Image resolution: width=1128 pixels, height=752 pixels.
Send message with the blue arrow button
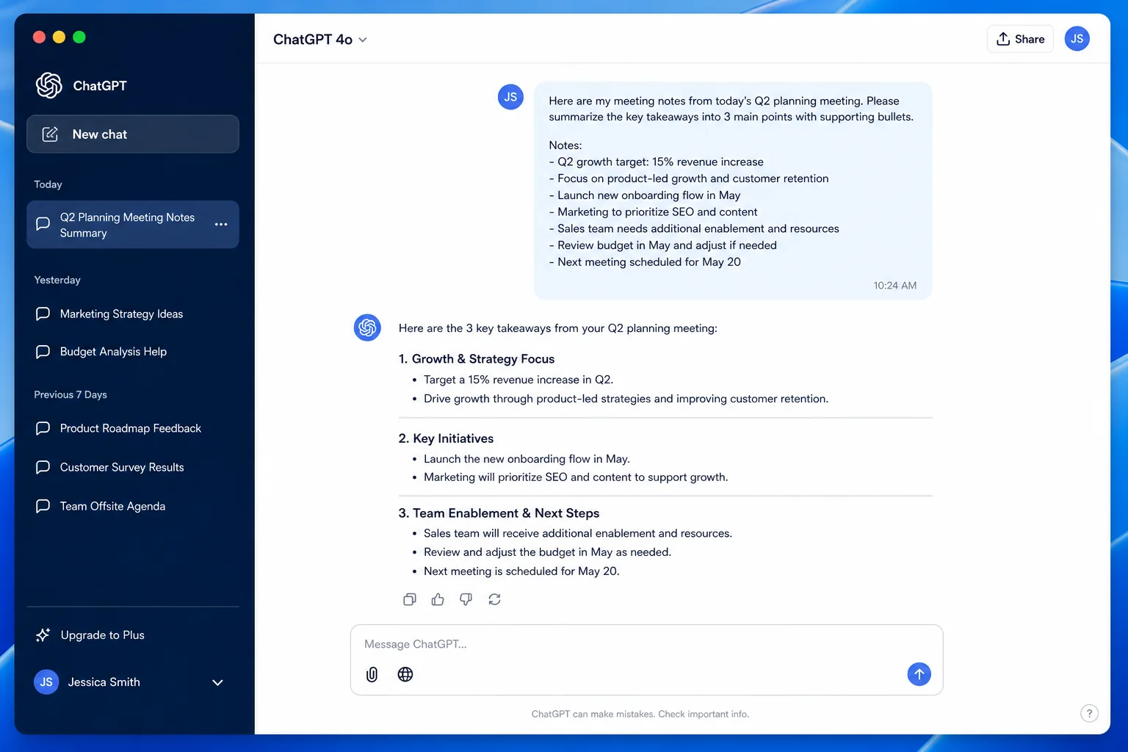tap(919, 674)
